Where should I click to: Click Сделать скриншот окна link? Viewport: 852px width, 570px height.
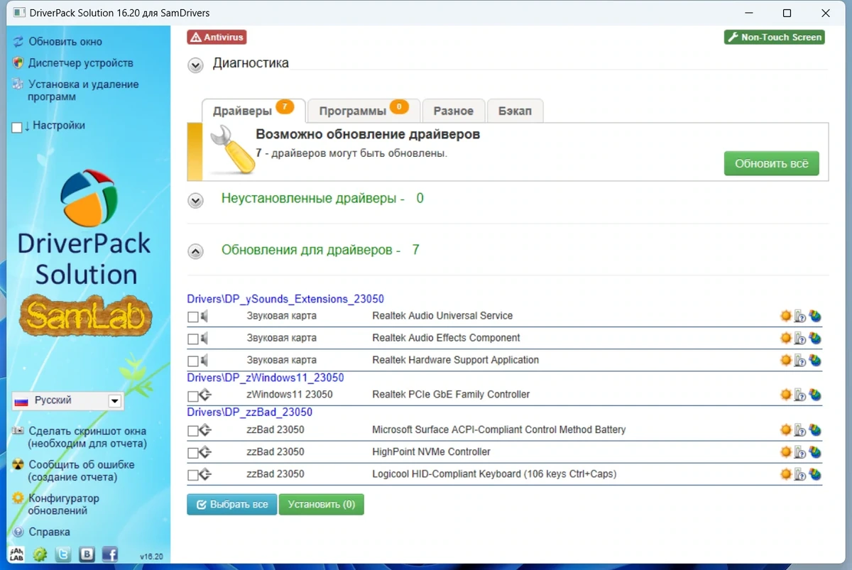(87, 437)
